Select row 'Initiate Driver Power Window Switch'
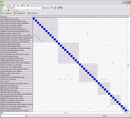This screenshot has height=118, width=131. coord(17,98)
